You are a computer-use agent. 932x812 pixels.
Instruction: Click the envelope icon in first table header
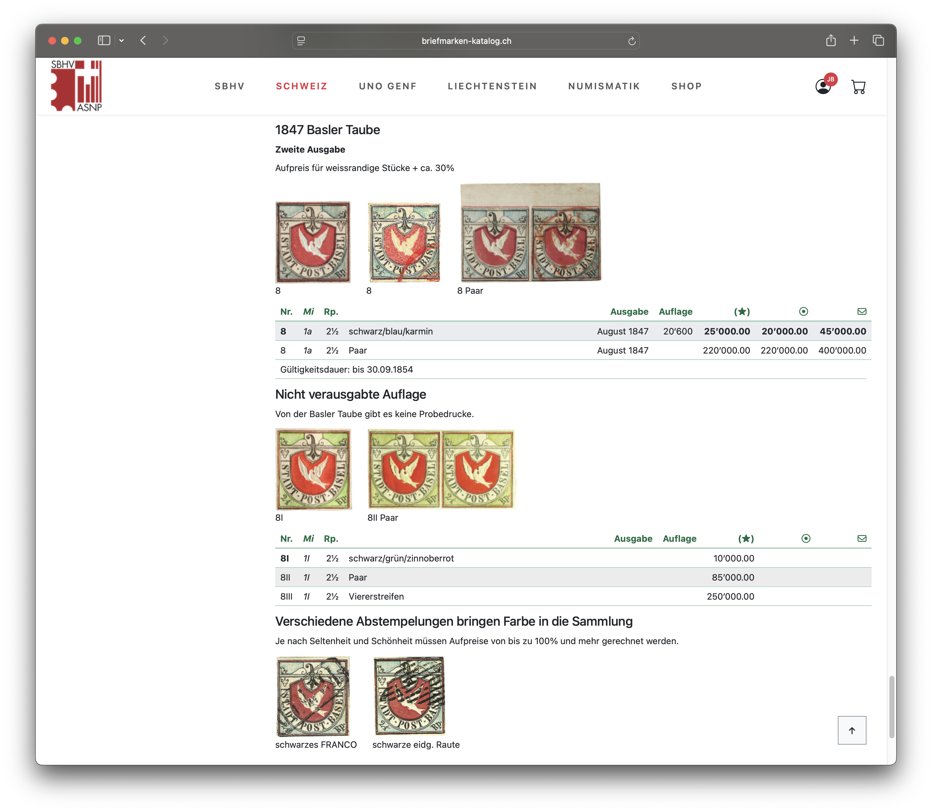[862, 311]
